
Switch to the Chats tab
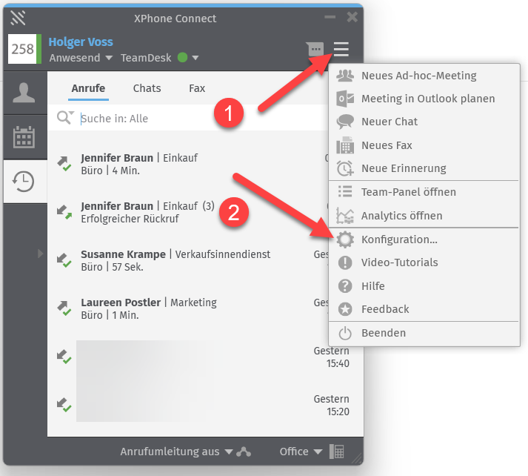pos(147,88)
